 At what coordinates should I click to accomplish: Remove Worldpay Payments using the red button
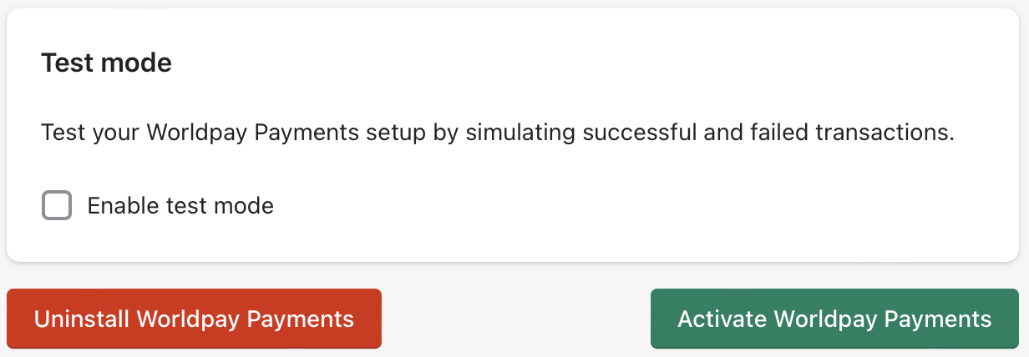[194, 319]
